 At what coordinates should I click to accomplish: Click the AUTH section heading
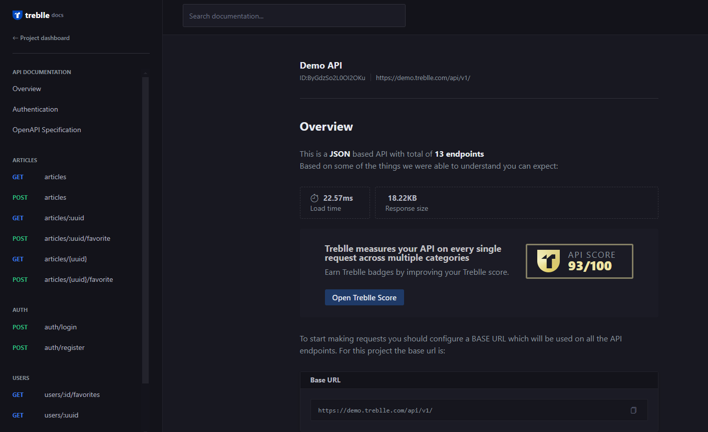pyautogui.click(x=20, y=310)
